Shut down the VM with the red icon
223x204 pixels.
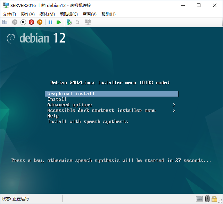click(x=31, y=22)
